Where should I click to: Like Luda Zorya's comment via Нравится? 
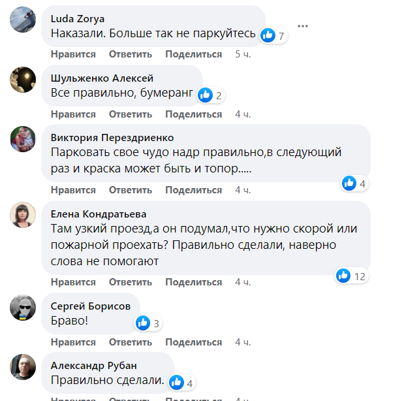point(73,54)
